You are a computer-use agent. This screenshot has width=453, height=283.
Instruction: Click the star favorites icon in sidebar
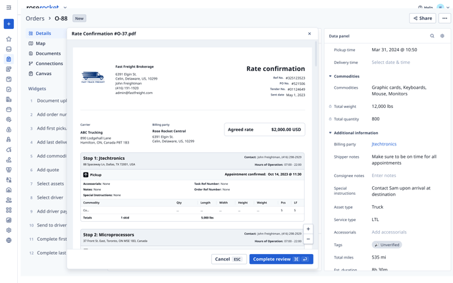9,39
